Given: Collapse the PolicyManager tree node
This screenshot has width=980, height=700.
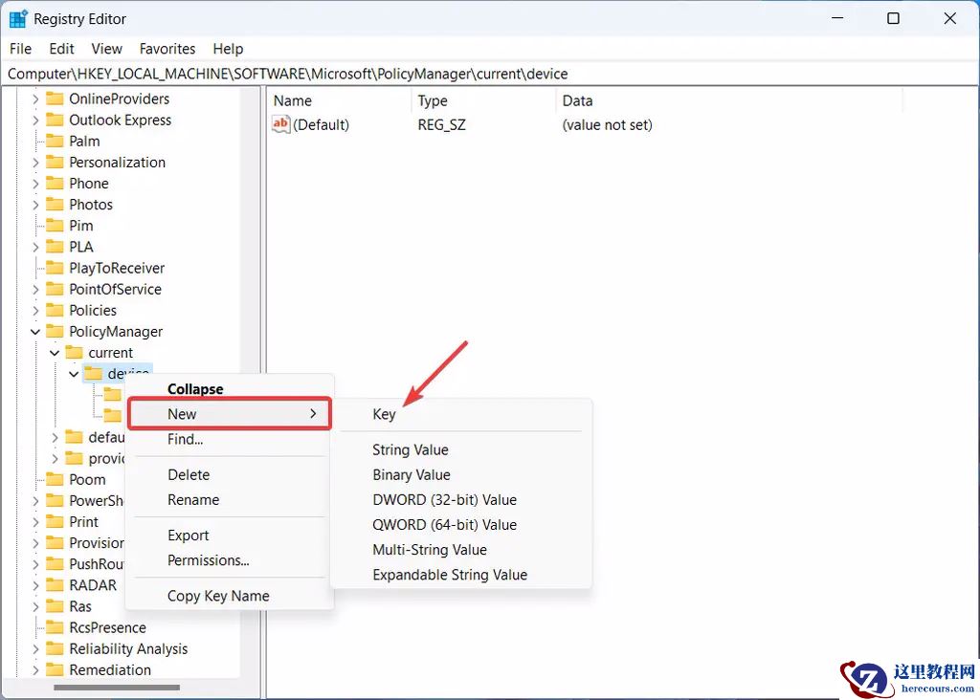Looking at the screenshot, I should click(35, 332).
